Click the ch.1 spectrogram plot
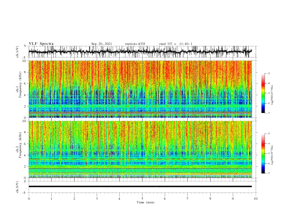Image resolution: width=288 pixels, height=223 pixels. [140, 89]
